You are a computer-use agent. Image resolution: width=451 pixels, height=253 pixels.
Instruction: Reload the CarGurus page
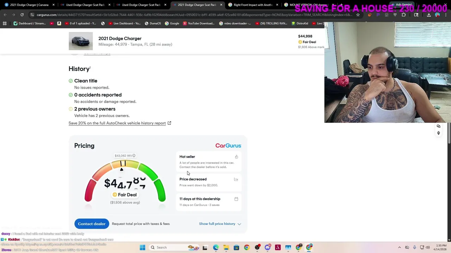(x=22, y=15)
